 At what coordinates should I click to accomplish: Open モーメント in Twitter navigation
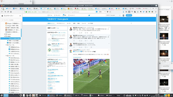(57, 15)
